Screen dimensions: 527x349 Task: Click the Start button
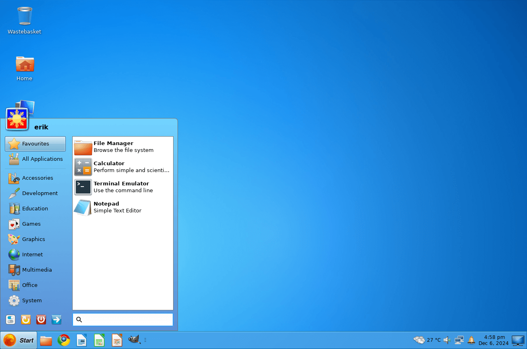click(x=19, y=341)
